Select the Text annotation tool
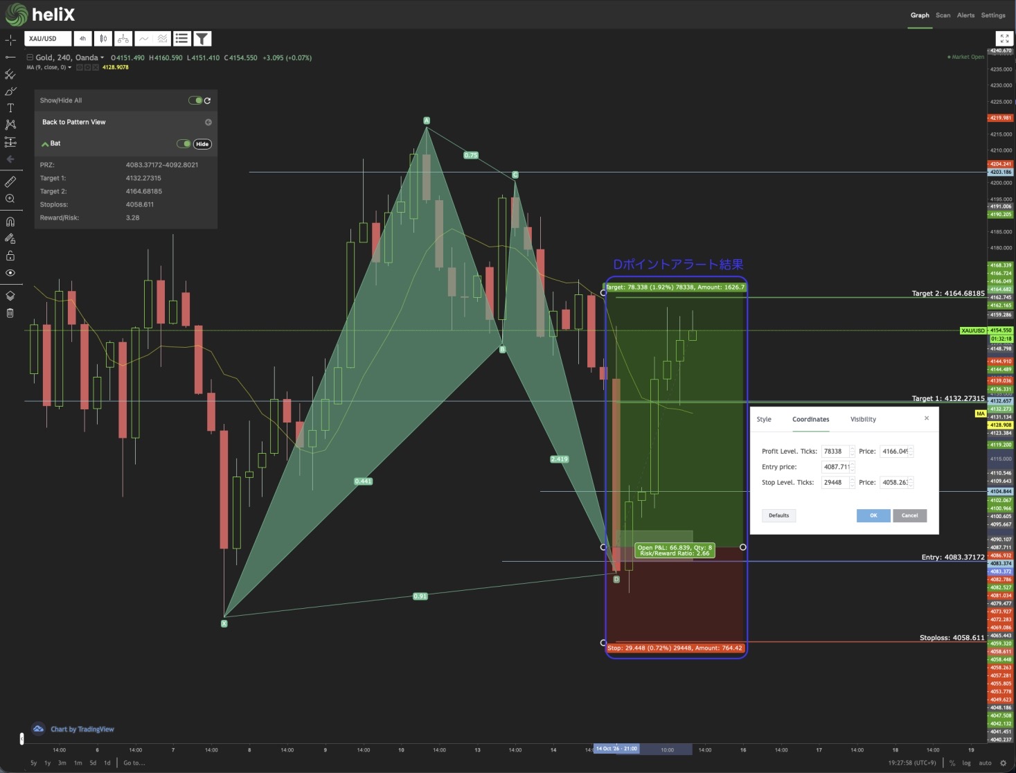 click(x=10, y=108)
